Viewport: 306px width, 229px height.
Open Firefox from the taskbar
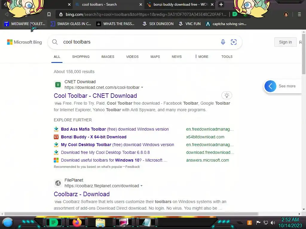point(77,222)
